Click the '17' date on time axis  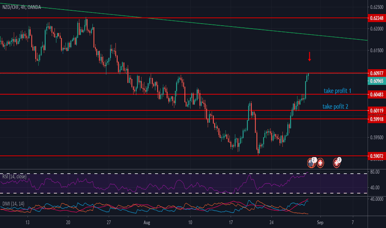(x=231, y=222)
